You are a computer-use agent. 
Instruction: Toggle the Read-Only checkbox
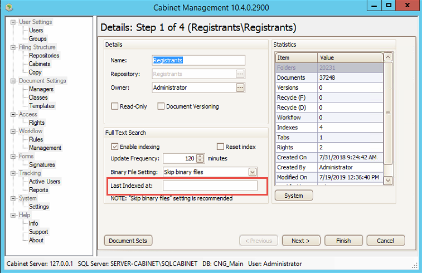point(115,106)
